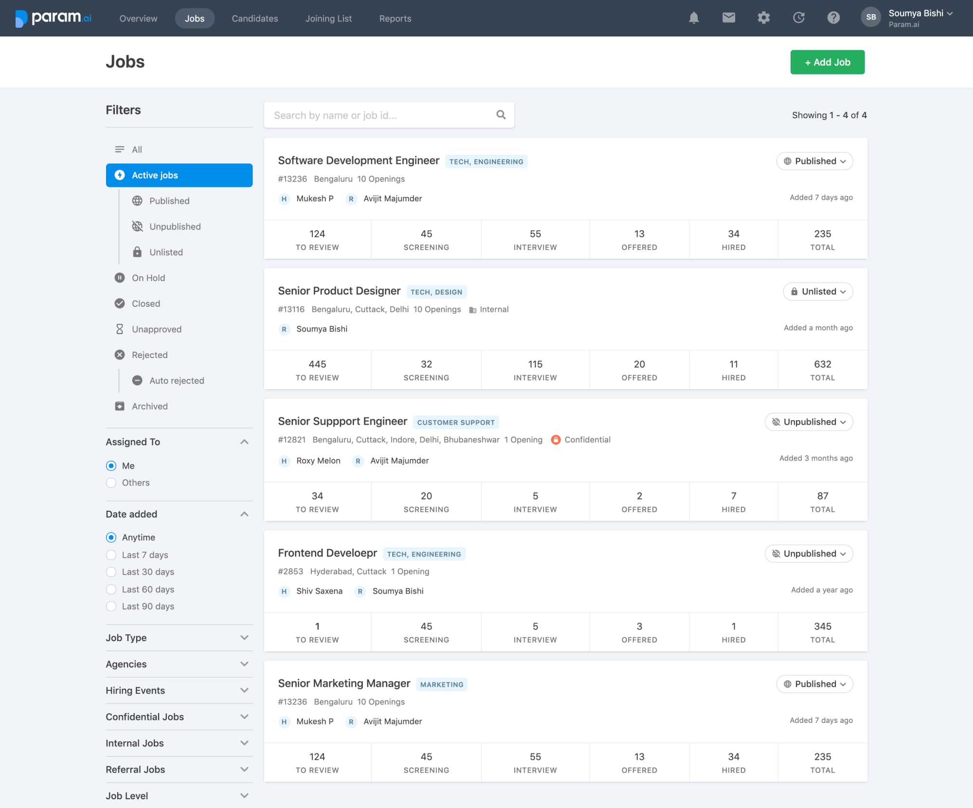Select the Last 30 days radio
973x808 pixels.
111,572
